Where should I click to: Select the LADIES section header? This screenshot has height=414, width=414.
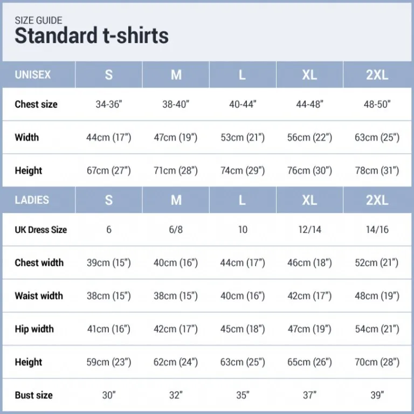pyautogui.click(x=32, y=200)
